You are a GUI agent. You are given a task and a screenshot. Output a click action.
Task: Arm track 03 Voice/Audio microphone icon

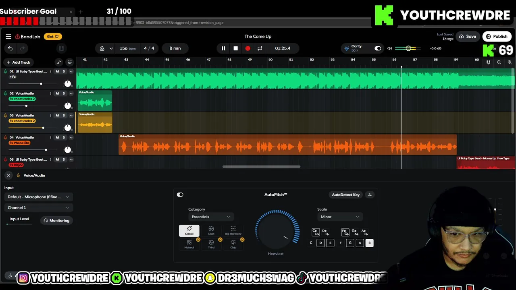(5, 116)
